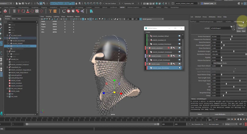This screenshot has height=134, width=247.
Task: Open the sRGB gamma dropdown
Action: tap(162, 19)
